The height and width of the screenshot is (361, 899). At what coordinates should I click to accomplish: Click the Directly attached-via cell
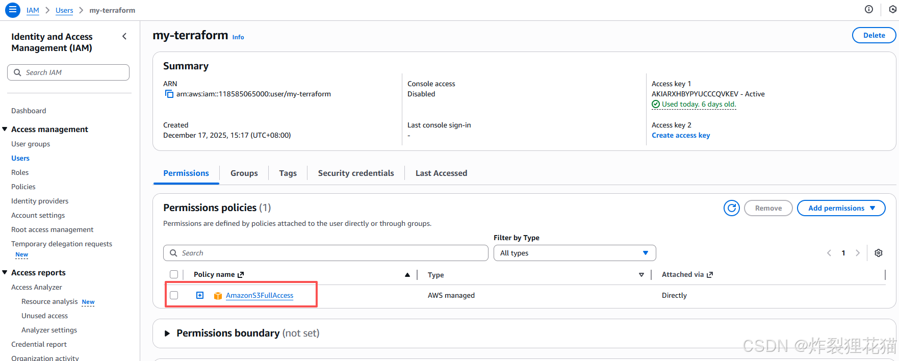click(x=674, y=295)
